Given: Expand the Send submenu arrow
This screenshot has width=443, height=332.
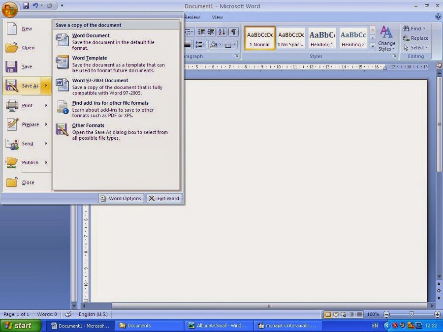Looking at the screenshot, I should pyautogui.click(x=46, y=144).
